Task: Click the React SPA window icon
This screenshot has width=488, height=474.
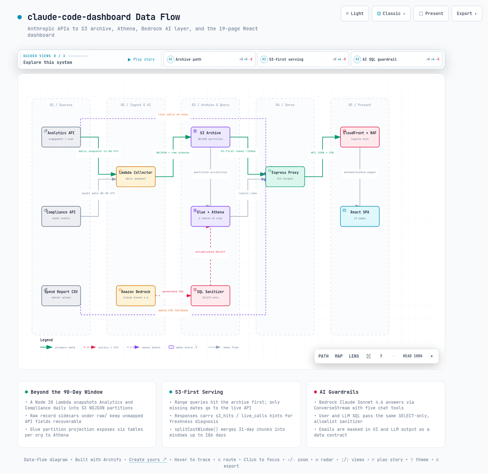Action: pyautogui.click(x=344, y=210)
